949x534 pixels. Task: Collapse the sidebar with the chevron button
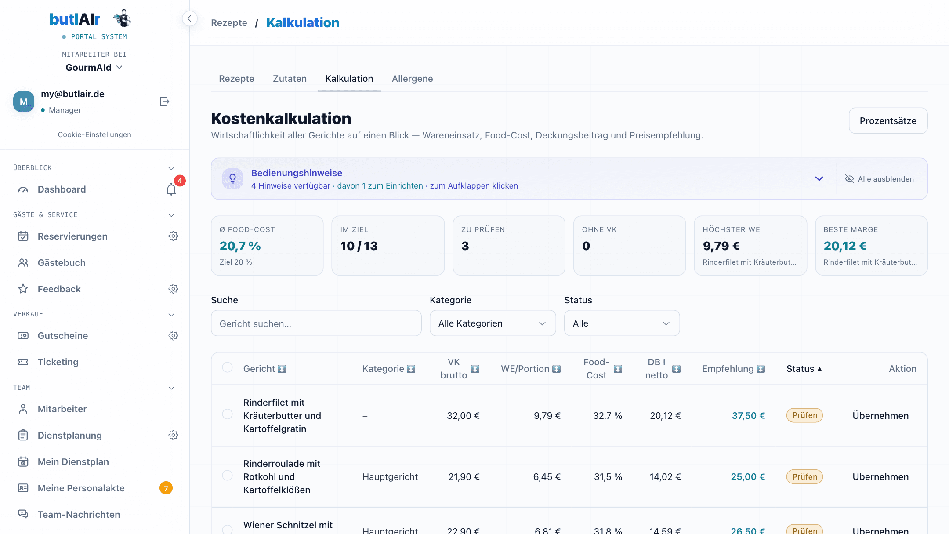(x=189, y=18)
